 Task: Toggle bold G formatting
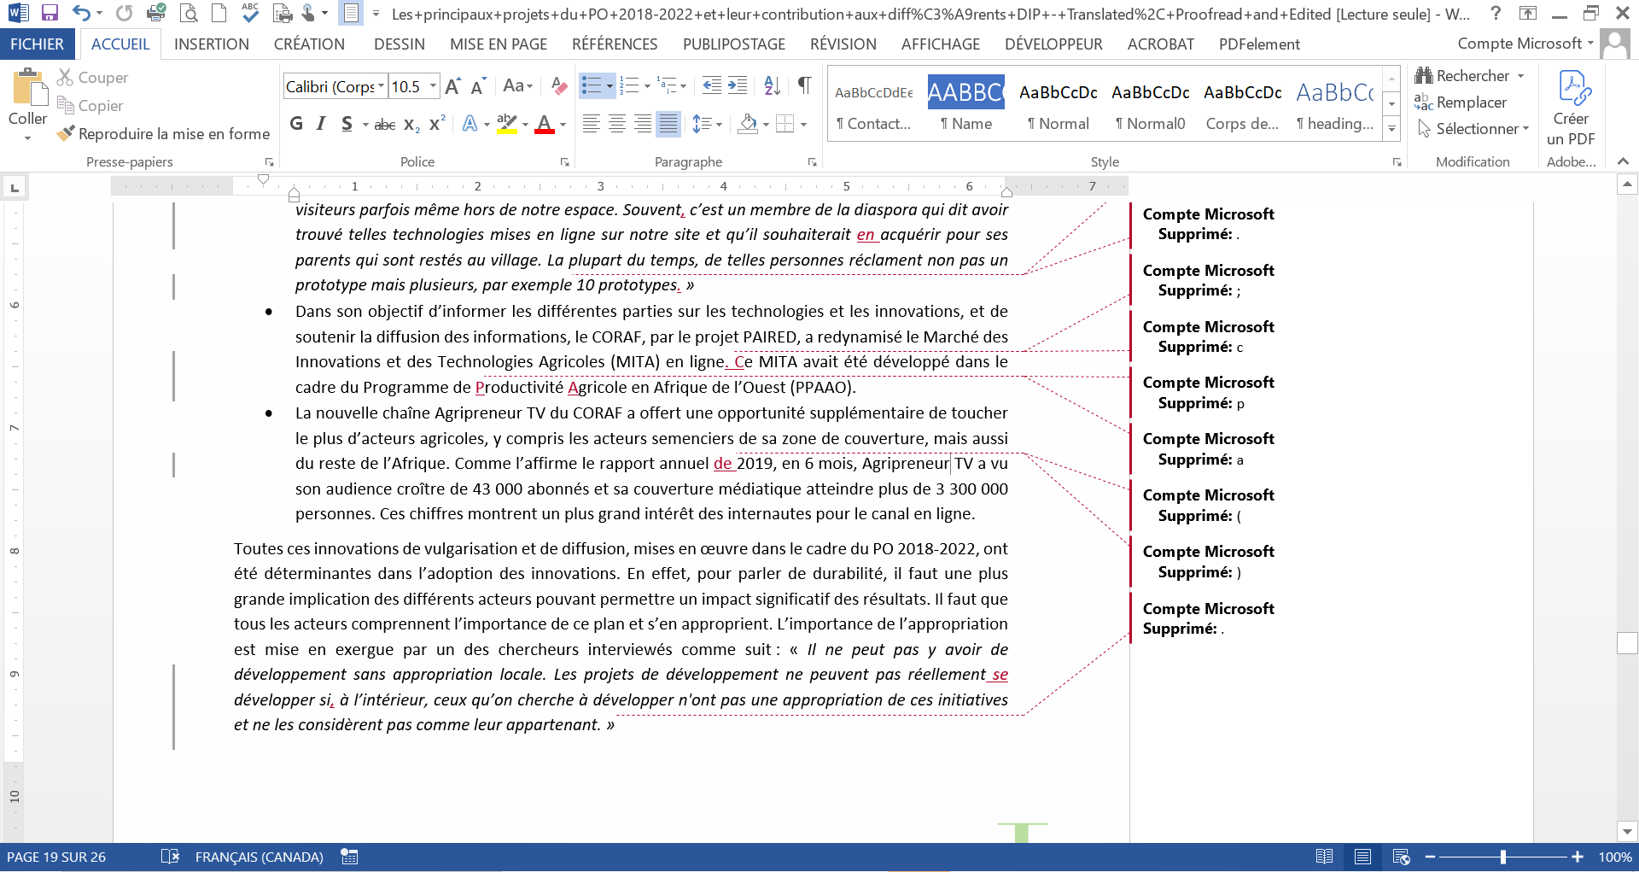point(296,124)
